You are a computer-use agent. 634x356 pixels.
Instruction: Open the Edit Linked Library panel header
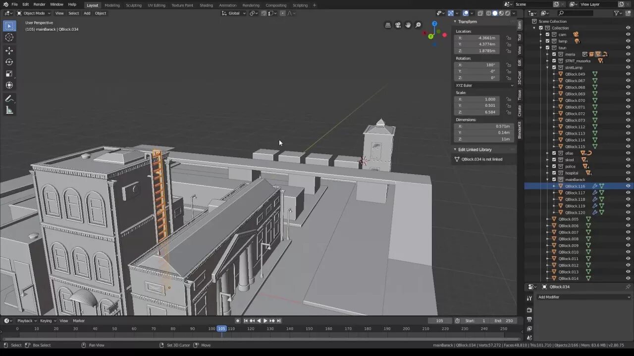tap(475, 149)
